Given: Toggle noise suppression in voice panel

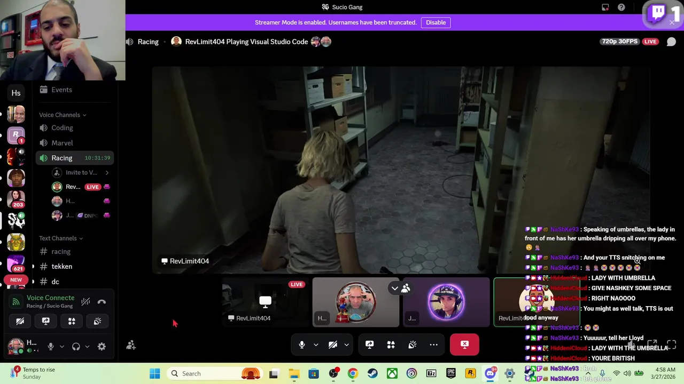Looking at the screenshot, I should point(85,302).
